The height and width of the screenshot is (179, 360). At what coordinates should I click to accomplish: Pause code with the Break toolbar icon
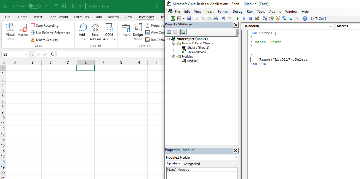pyautogui.click(x=244, y=18)
